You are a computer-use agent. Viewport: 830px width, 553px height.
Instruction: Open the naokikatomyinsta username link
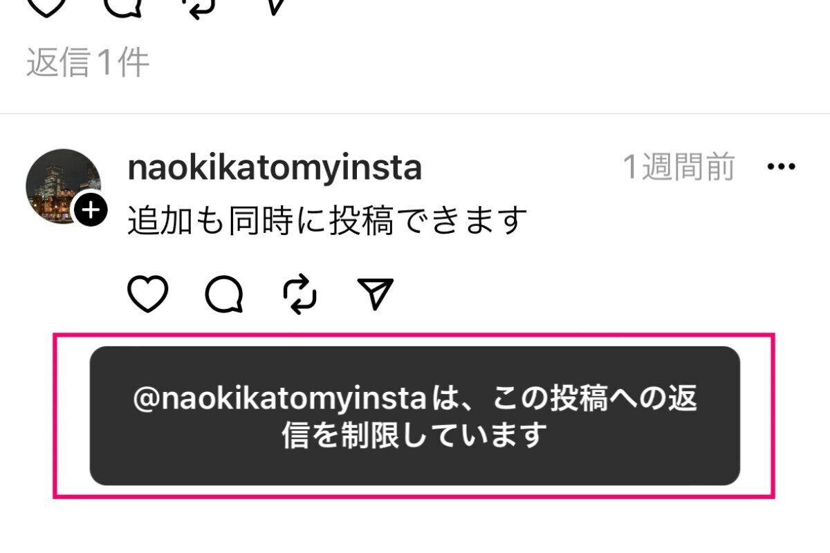pos(275,168)
